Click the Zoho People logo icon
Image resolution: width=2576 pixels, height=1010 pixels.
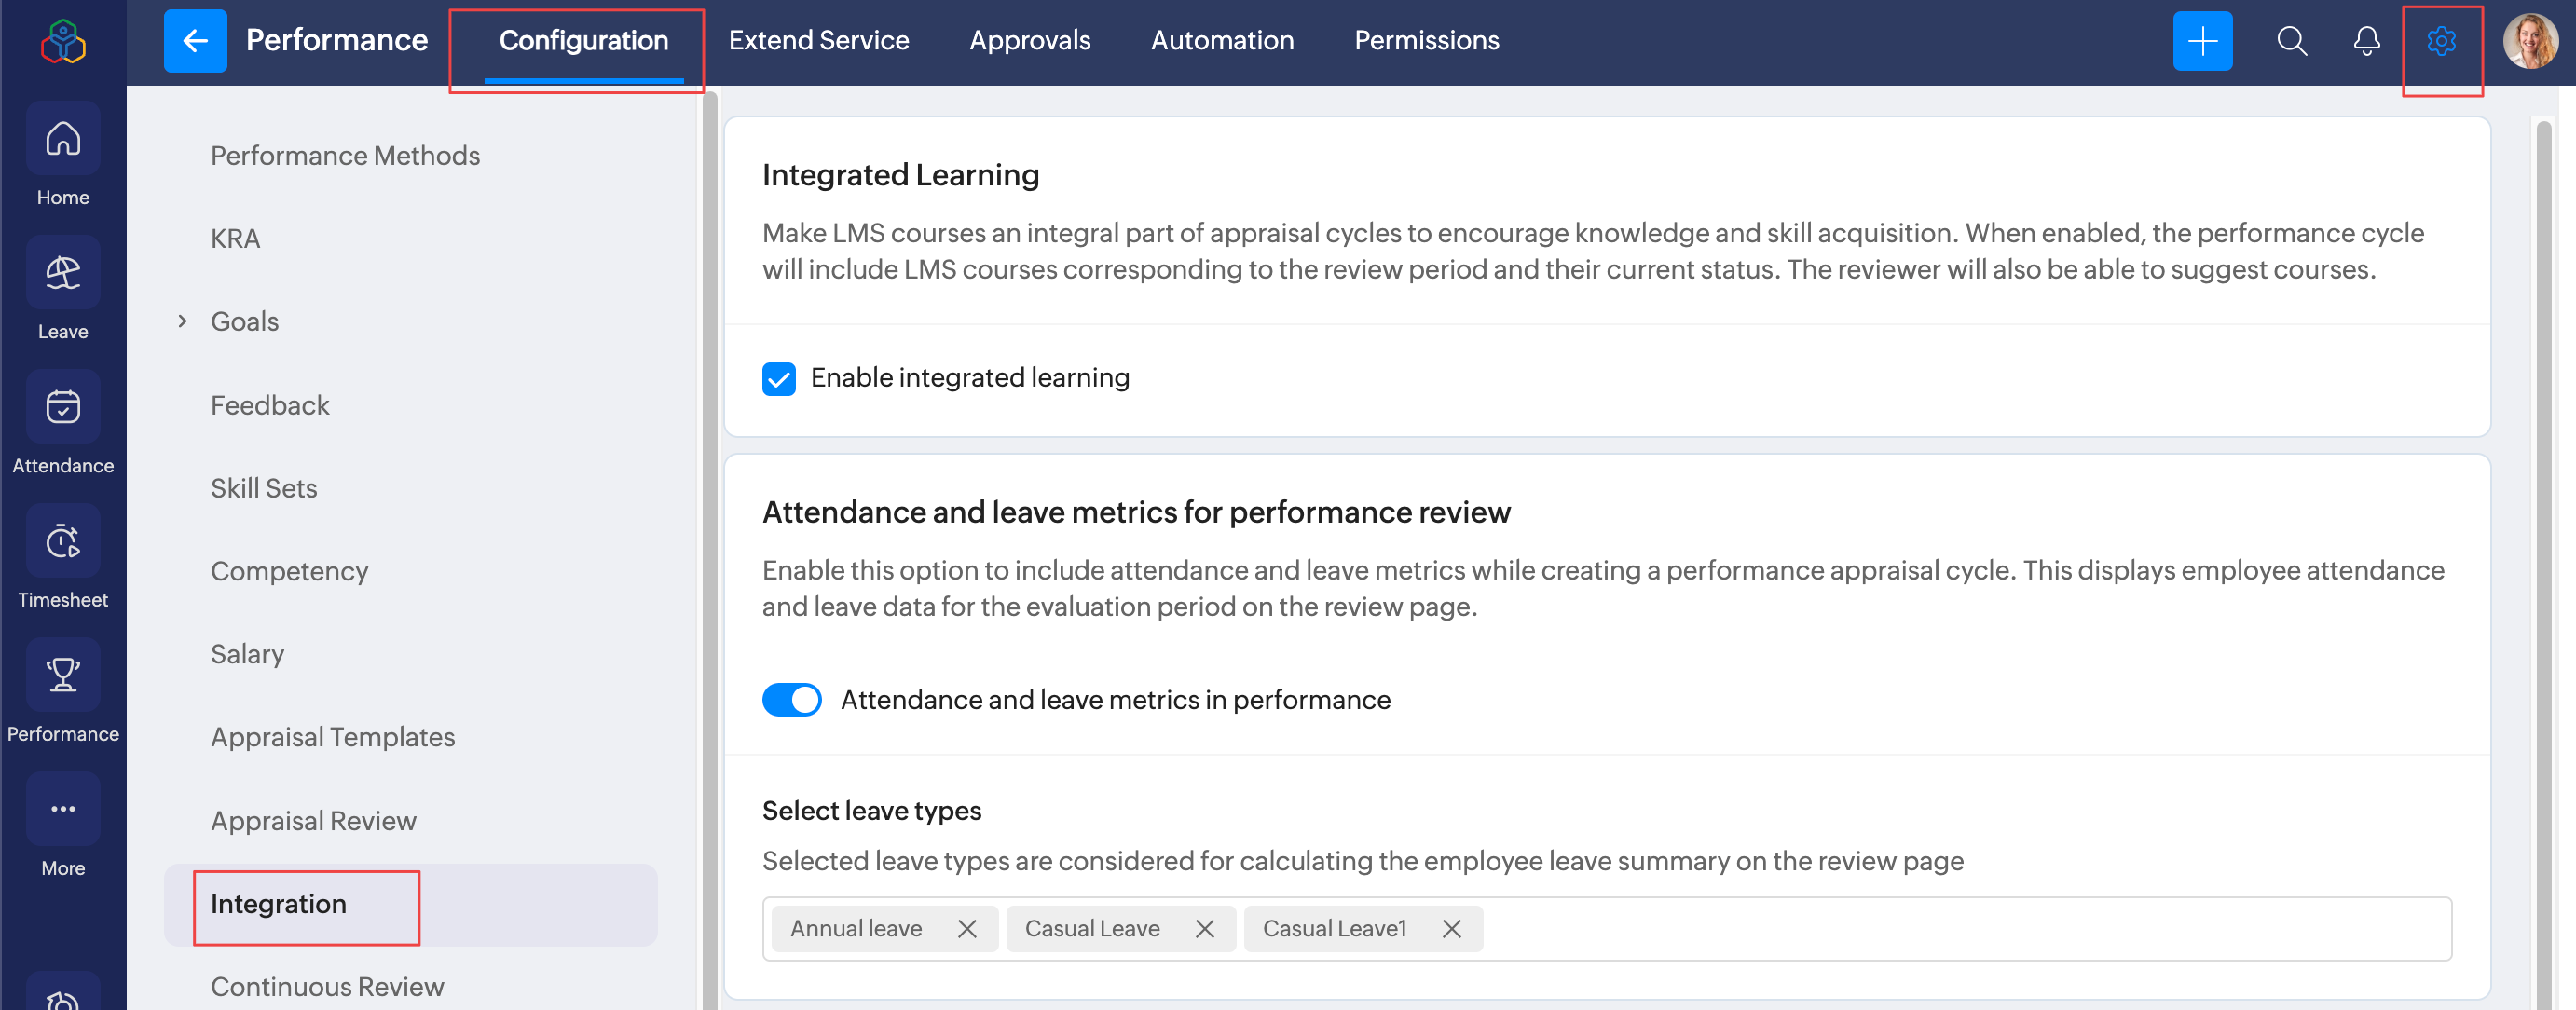coord(63,41)
